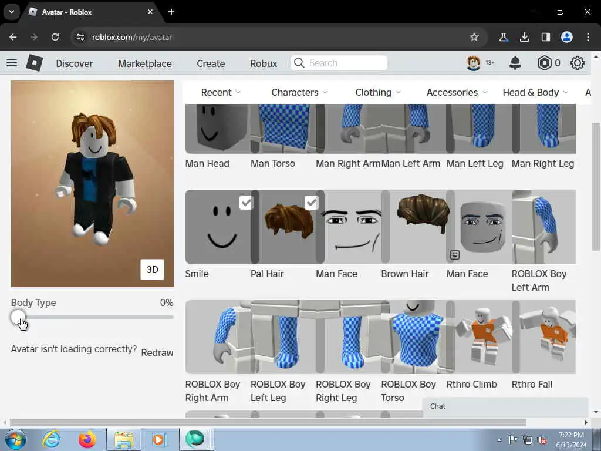The image size is (601, 451).
Task: Open the Discover page
Action: point(75,63)
